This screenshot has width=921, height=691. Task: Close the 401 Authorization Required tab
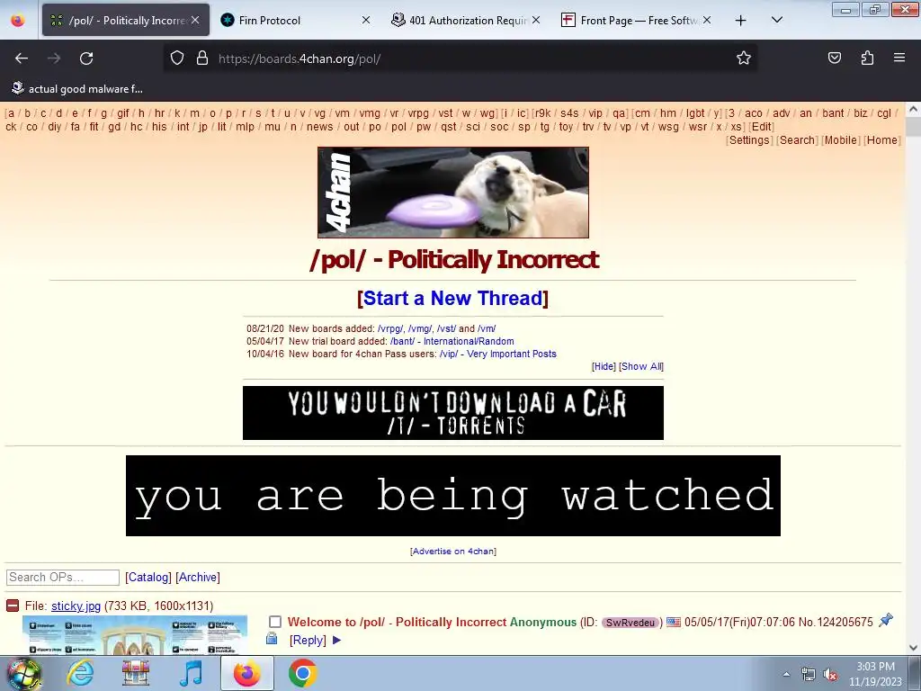click(x=536, y=20)
